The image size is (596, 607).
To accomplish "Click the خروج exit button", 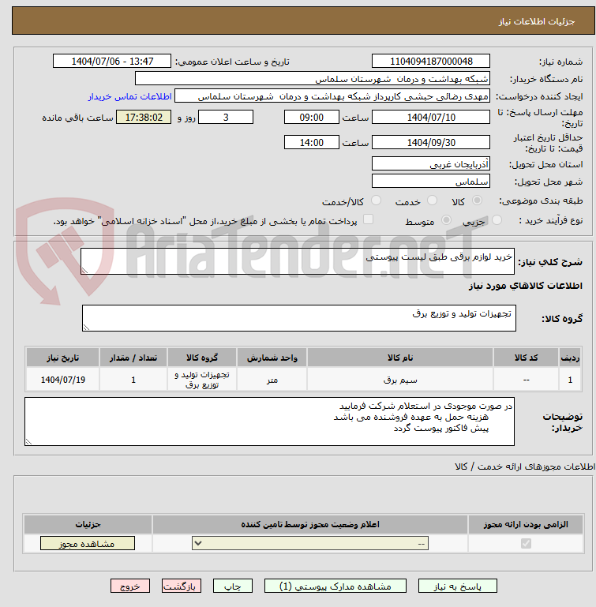I will (130, 586).
